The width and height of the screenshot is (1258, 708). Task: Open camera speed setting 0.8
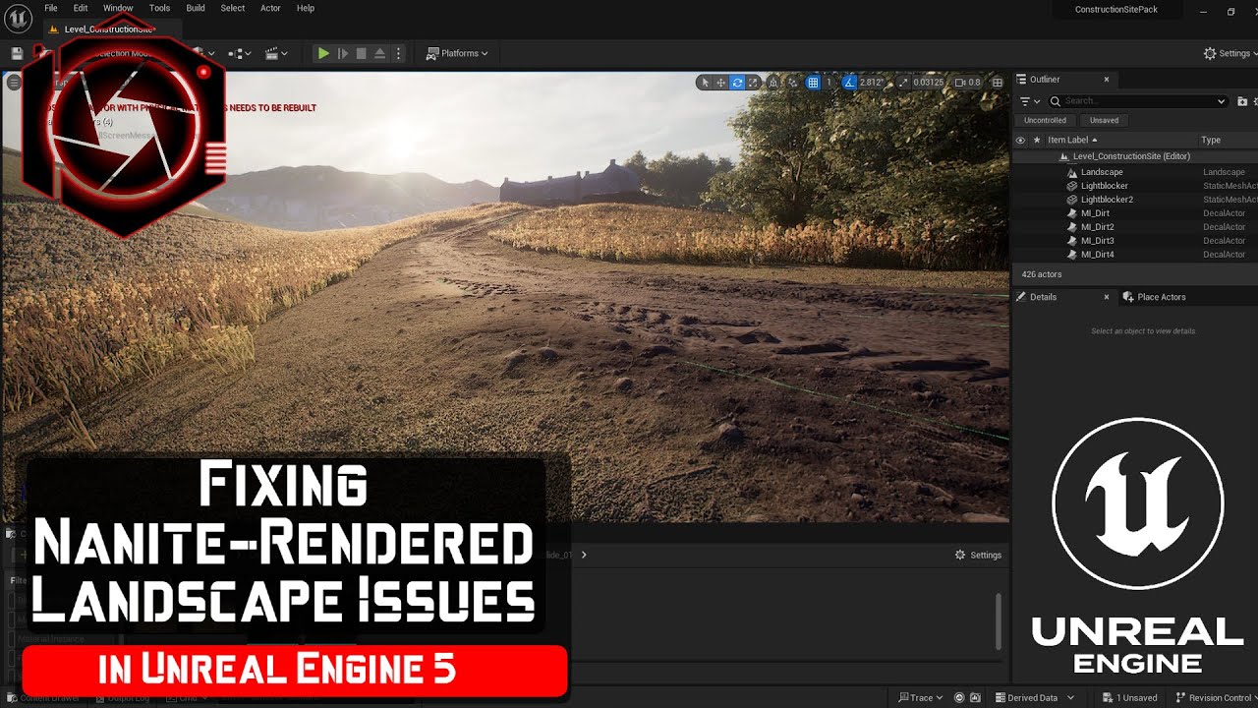(968, 83)
